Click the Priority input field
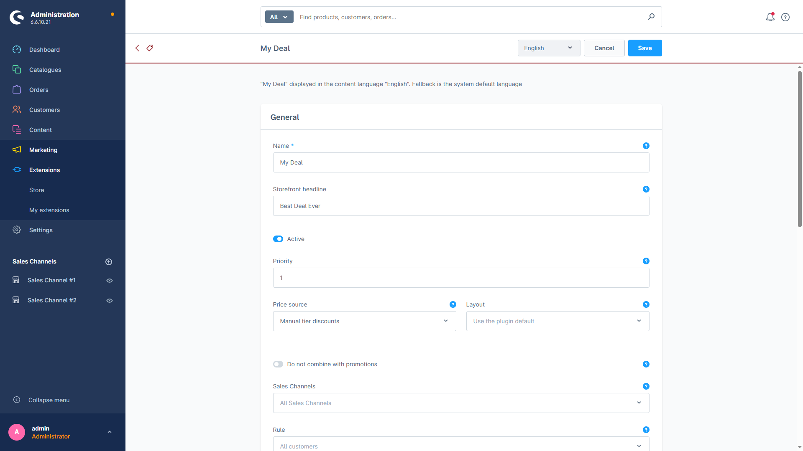This screenshot has width=803, height=451. tap(461, 278)
